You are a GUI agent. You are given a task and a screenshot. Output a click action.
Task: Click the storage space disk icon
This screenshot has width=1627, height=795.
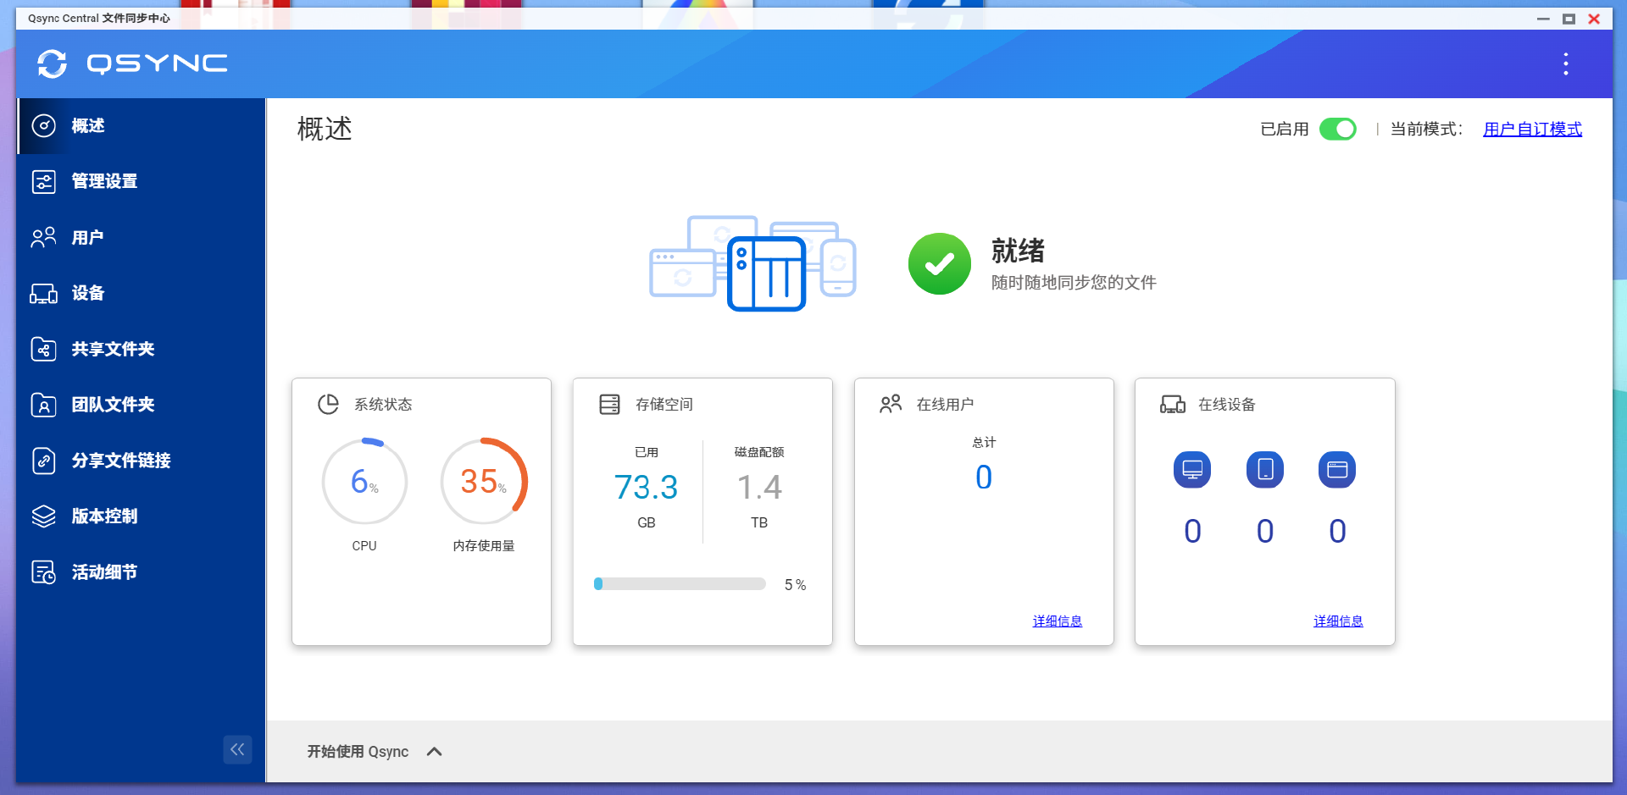coord(609,405)
